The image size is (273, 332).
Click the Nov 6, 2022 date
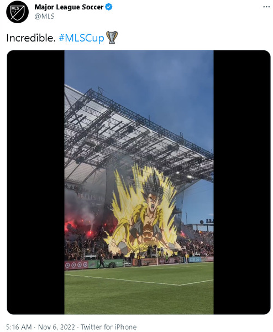(56, 326)
